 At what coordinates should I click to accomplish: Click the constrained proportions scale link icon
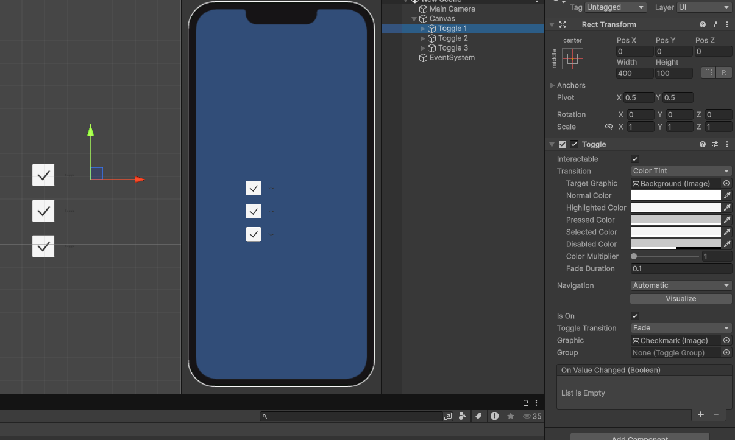[x=608, y=127]
